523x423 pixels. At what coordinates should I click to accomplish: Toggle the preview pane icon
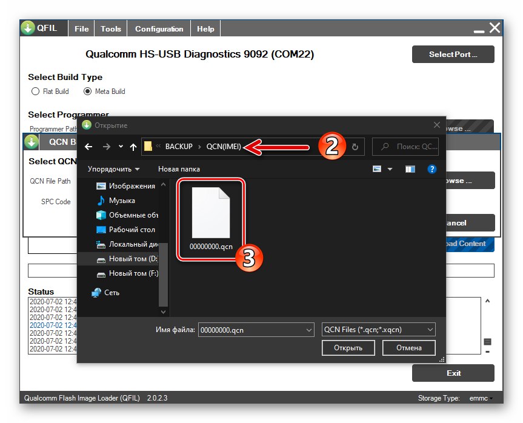tap(410, 169)
